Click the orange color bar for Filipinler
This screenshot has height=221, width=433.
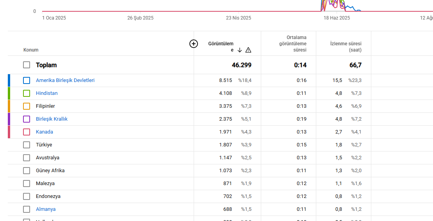[x=9, y=106]
